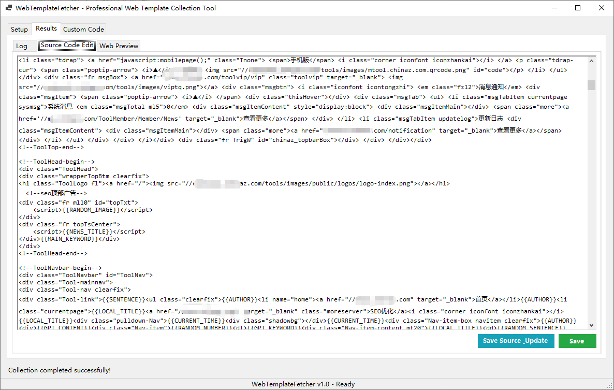Maximize the application window
Viewport: 614px width, 390px height.
click(x=578, y=8)
